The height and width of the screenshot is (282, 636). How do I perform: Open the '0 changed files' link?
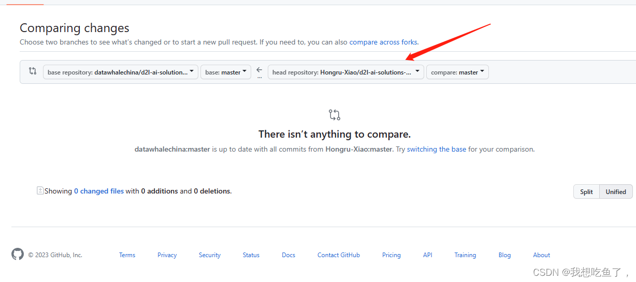[x=99, y=191]
